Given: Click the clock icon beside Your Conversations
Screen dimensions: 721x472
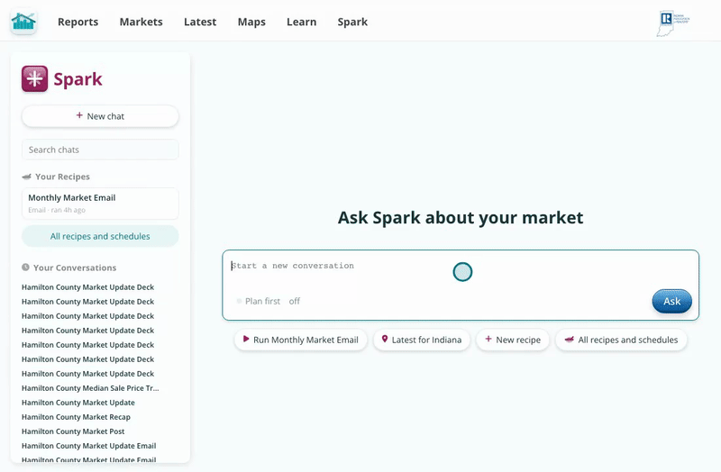Looking at the screenshot, I should [26, 267].
